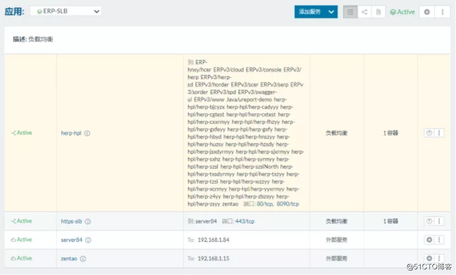Click the 外部服务 type in zentao row

[337, 258]
